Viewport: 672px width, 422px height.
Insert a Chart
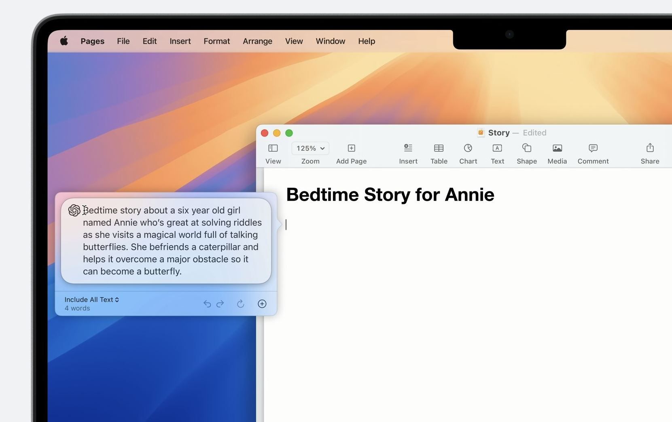point(468,153)
